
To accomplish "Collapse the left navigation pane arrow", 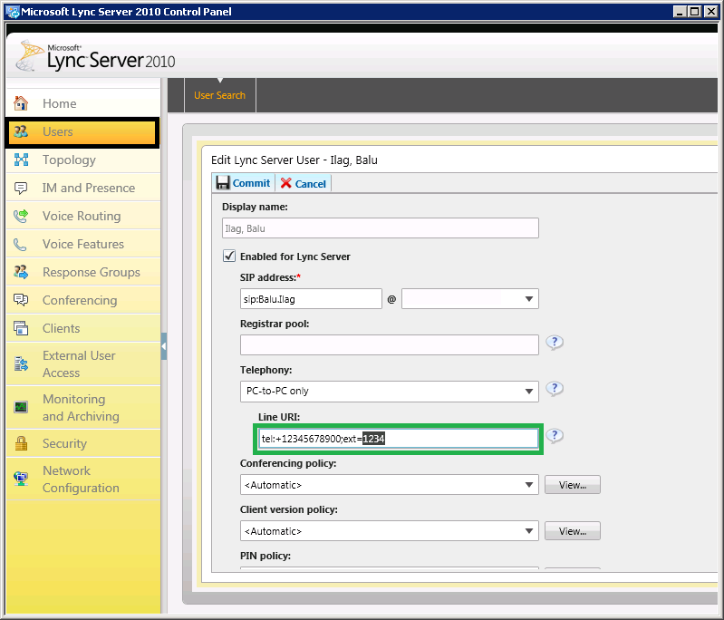I will (x=163, y=346).
